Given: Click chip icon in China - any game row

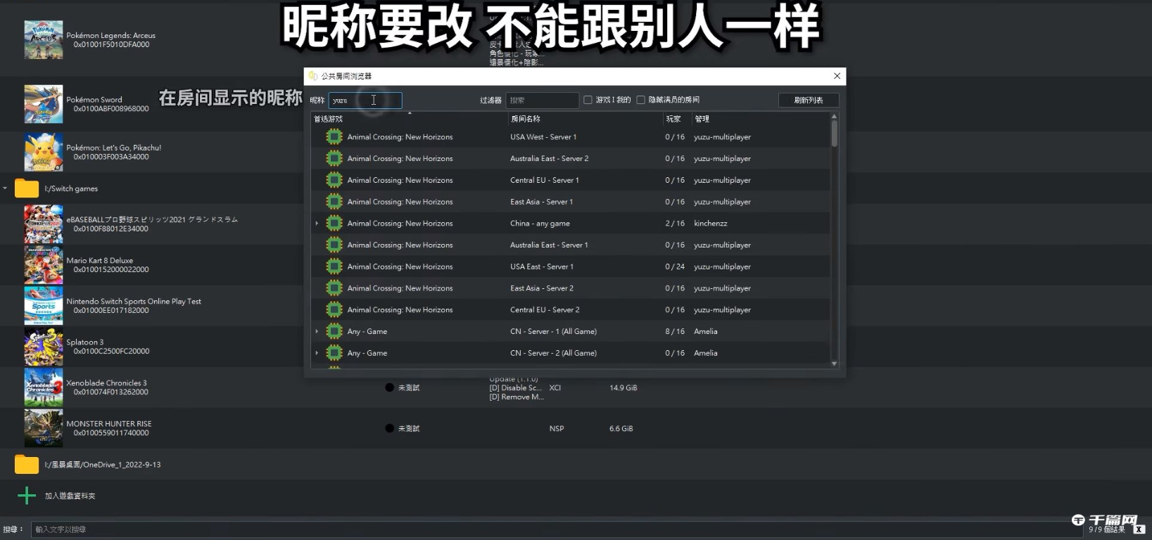Looking at the screenshot, I should tap(334, 224).
